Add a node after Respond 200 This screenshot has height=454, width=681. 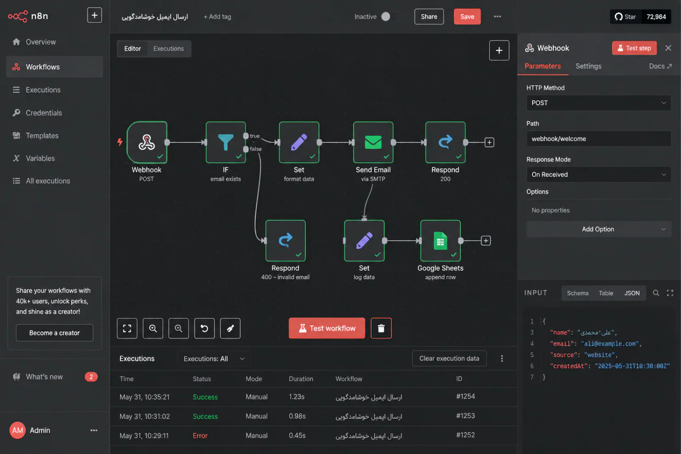click(x=489, y=142)
